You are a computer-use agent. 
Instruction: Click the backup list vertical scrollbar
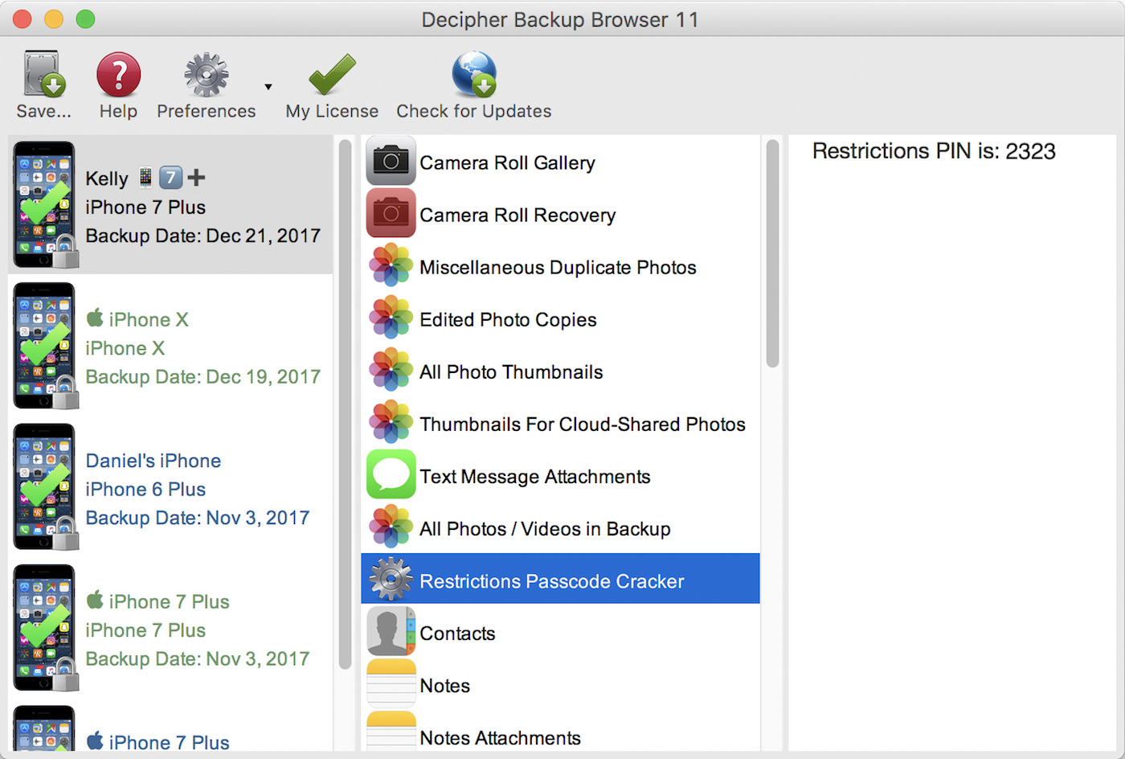click(346, 404)
